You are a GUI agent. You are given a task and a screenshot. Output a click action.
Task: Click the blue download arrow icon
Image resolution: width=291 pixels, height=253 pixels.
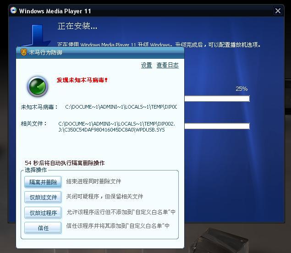click(x=36, y=35)
